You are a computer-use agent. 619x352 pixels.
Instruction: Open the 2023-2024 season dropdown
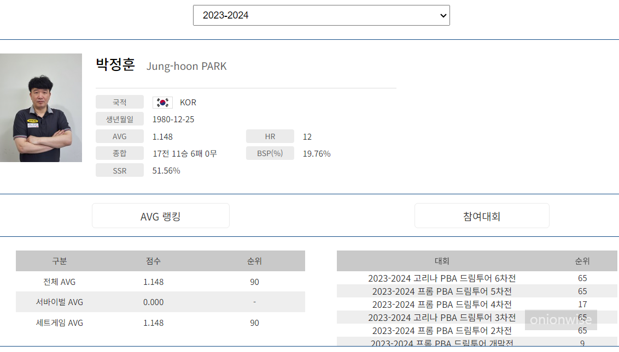[x=321, y=15]
